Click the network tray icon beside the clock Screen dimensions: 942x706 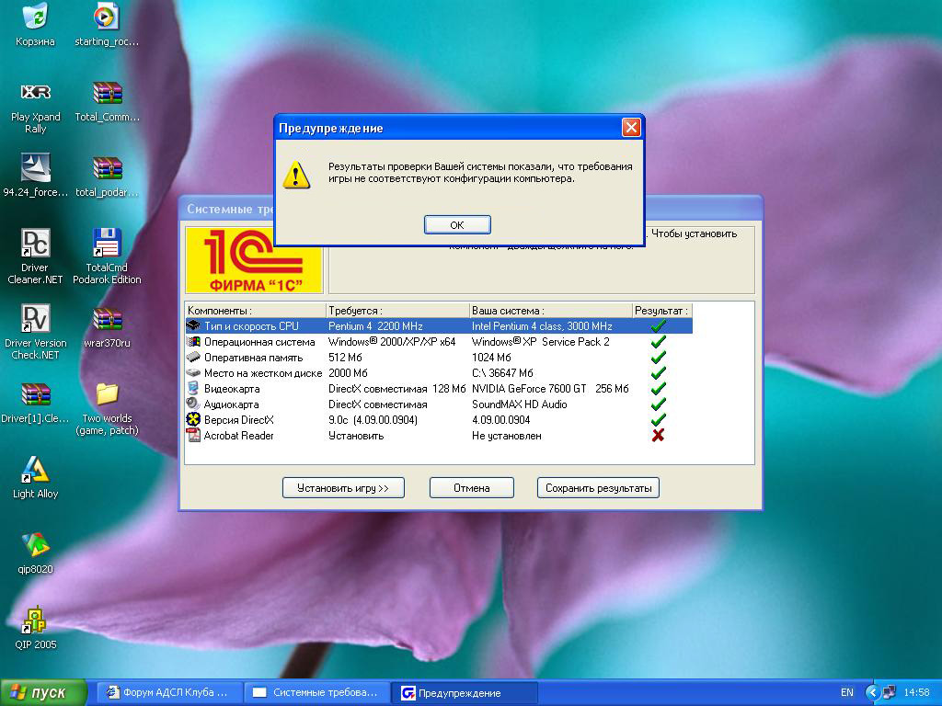[x=889, y=693]
